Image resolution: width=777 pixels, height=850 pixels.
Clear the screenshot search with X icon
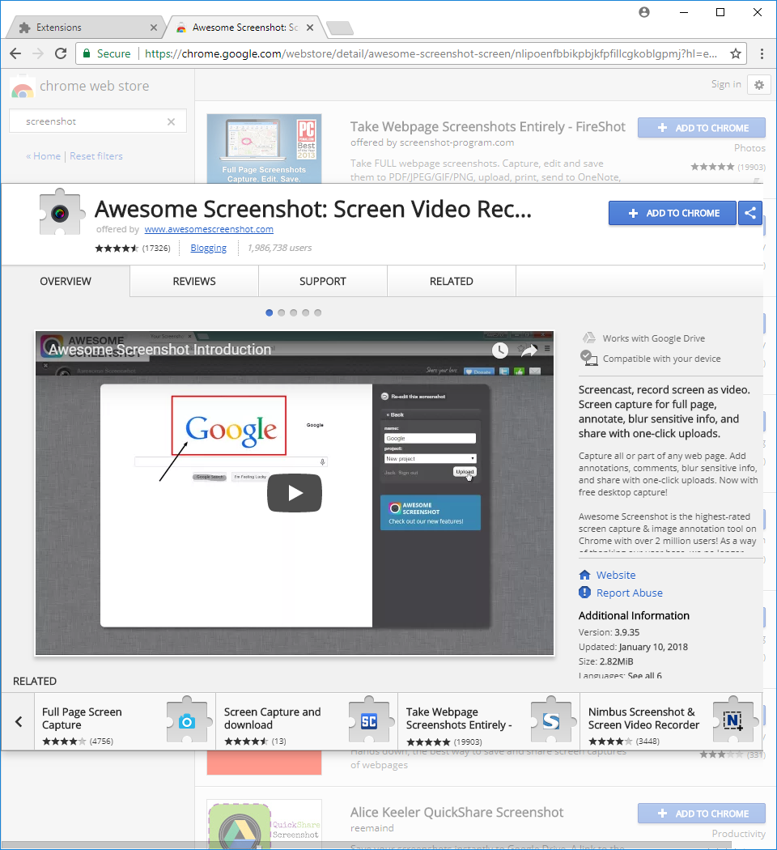171,121
